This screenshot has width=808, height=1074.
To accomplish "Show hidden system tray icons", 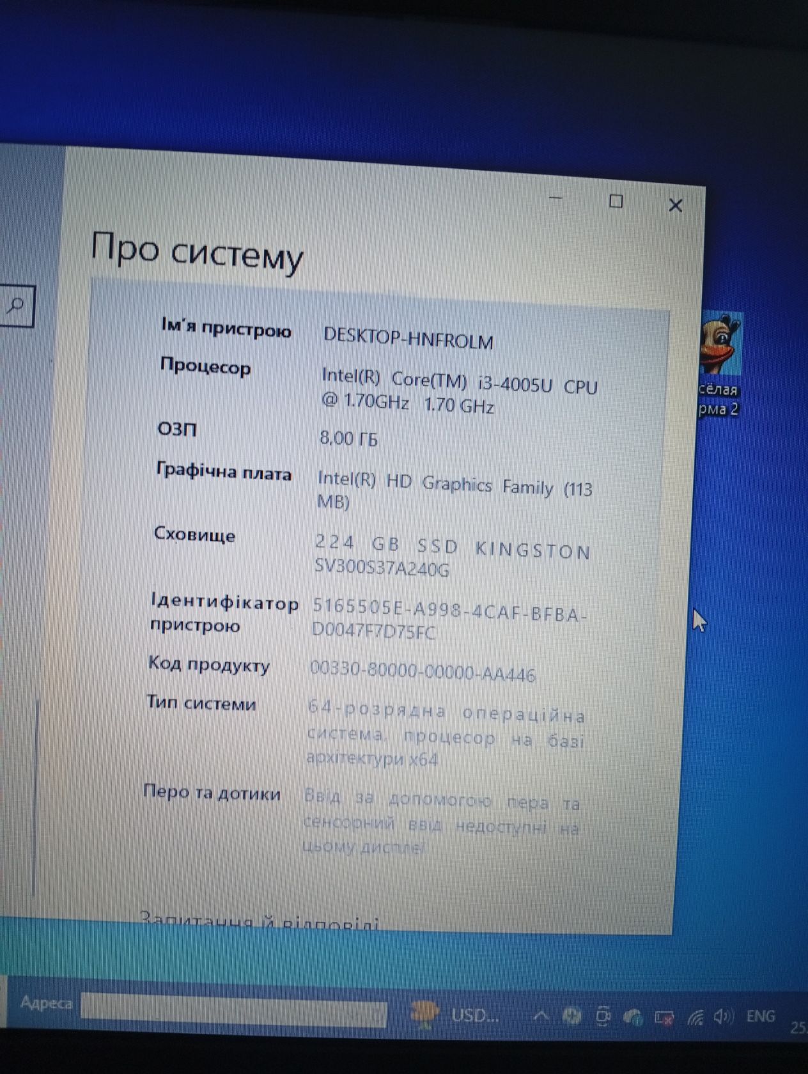I will pos(541,1015).
